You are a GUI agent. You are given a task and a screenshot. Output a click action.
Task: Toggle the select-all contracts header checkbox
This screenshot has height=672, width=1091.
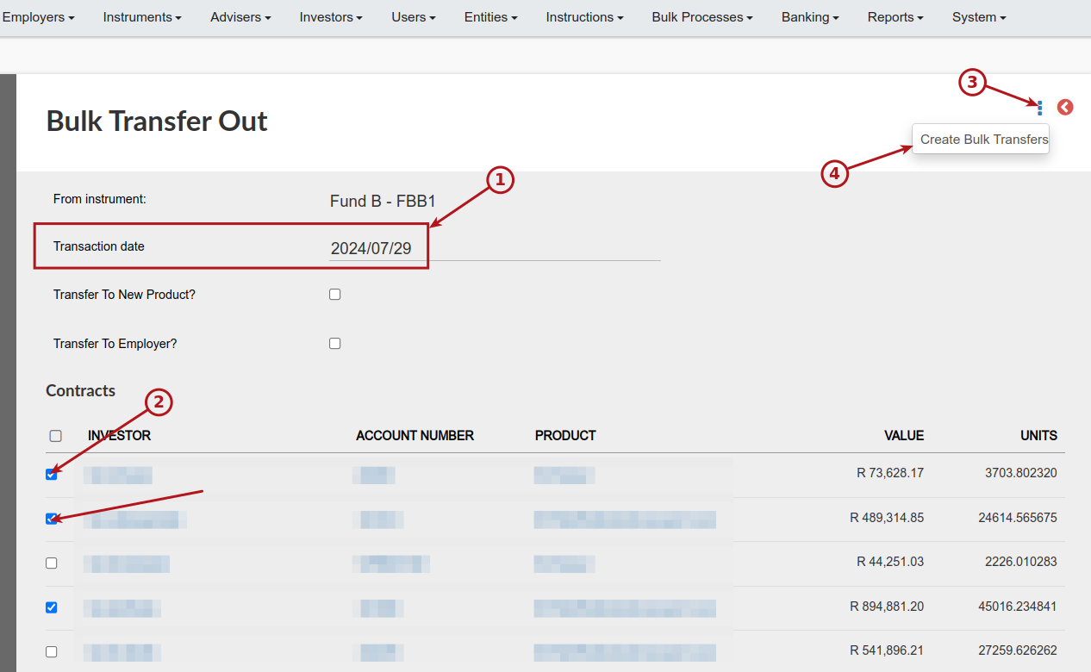[56, 436]
